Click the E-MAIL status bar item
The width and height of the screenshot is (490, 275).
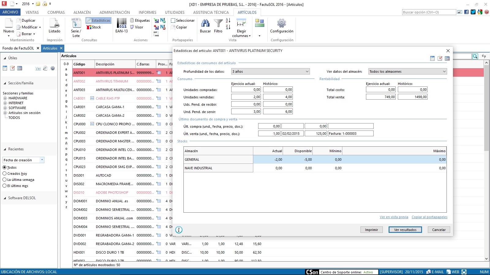[435, 272]
